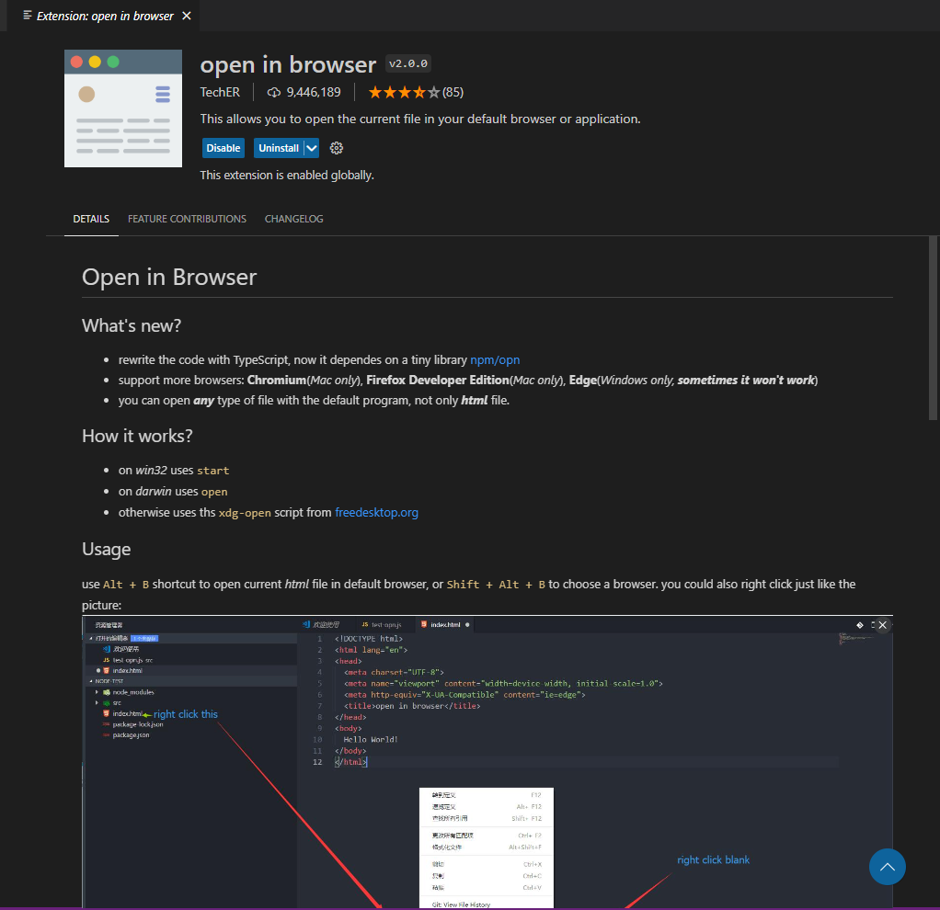Click the open in browser logo thumbnail

(x=122, y=108)
